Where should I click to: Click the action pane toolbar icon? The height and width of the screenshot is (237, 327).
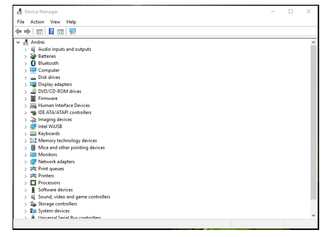[61, 32]
